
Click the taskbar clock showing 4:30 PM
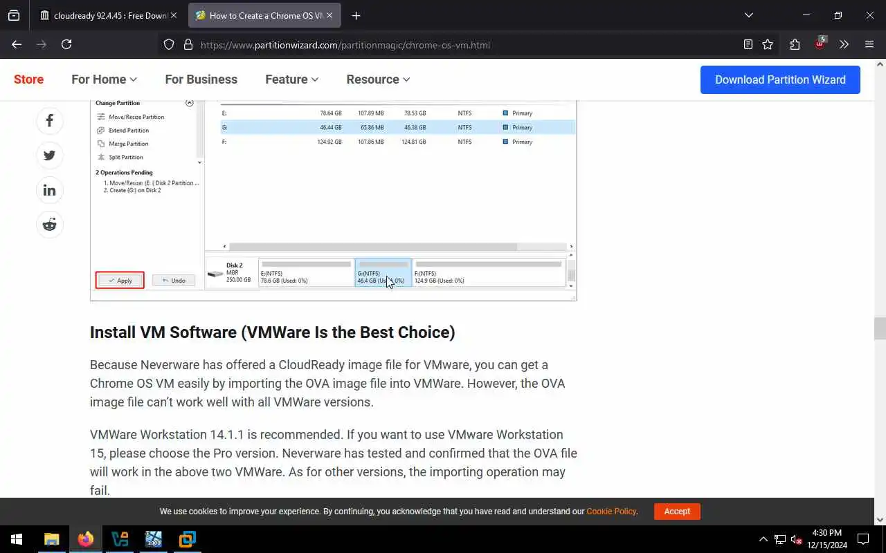point(826,539)
